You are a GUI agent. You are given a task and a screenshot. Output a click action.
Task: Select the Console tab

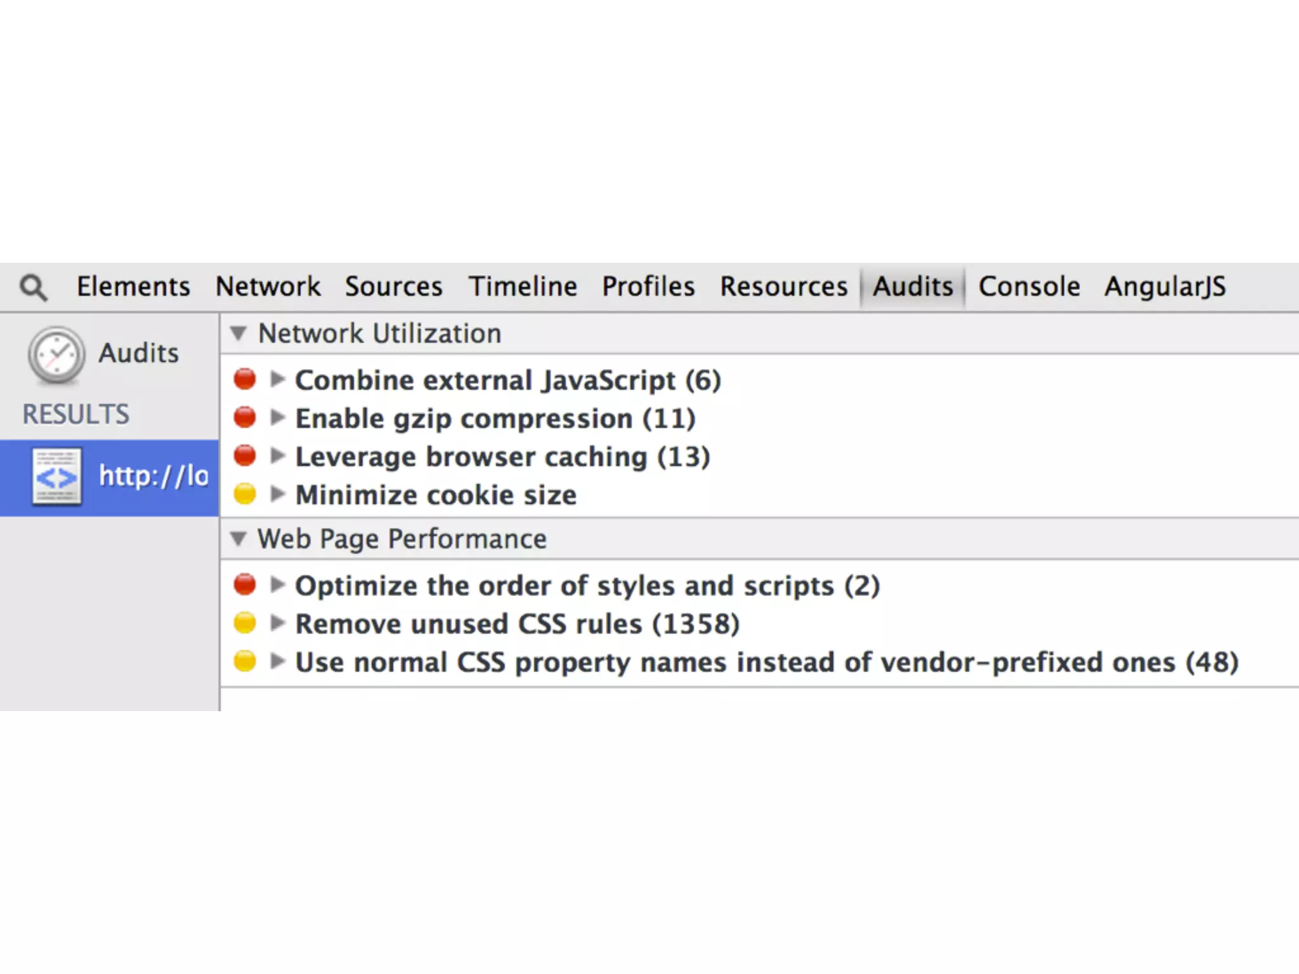pyautogui.click(x=1029, y=287)
